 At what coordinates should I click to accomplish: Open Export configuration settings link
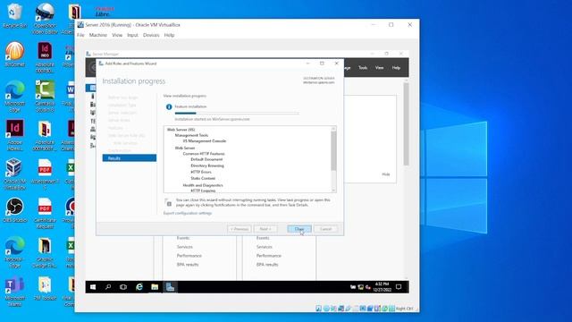click(188, 213)
